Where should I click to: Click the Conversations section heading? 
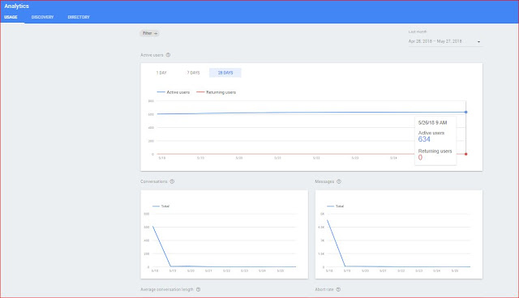pos(154,181)
